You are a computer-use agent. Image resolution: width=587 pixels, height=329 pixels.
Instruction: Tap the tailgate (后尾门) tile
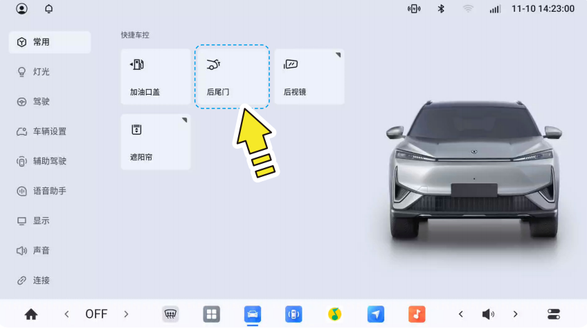[x=232, y=77]
